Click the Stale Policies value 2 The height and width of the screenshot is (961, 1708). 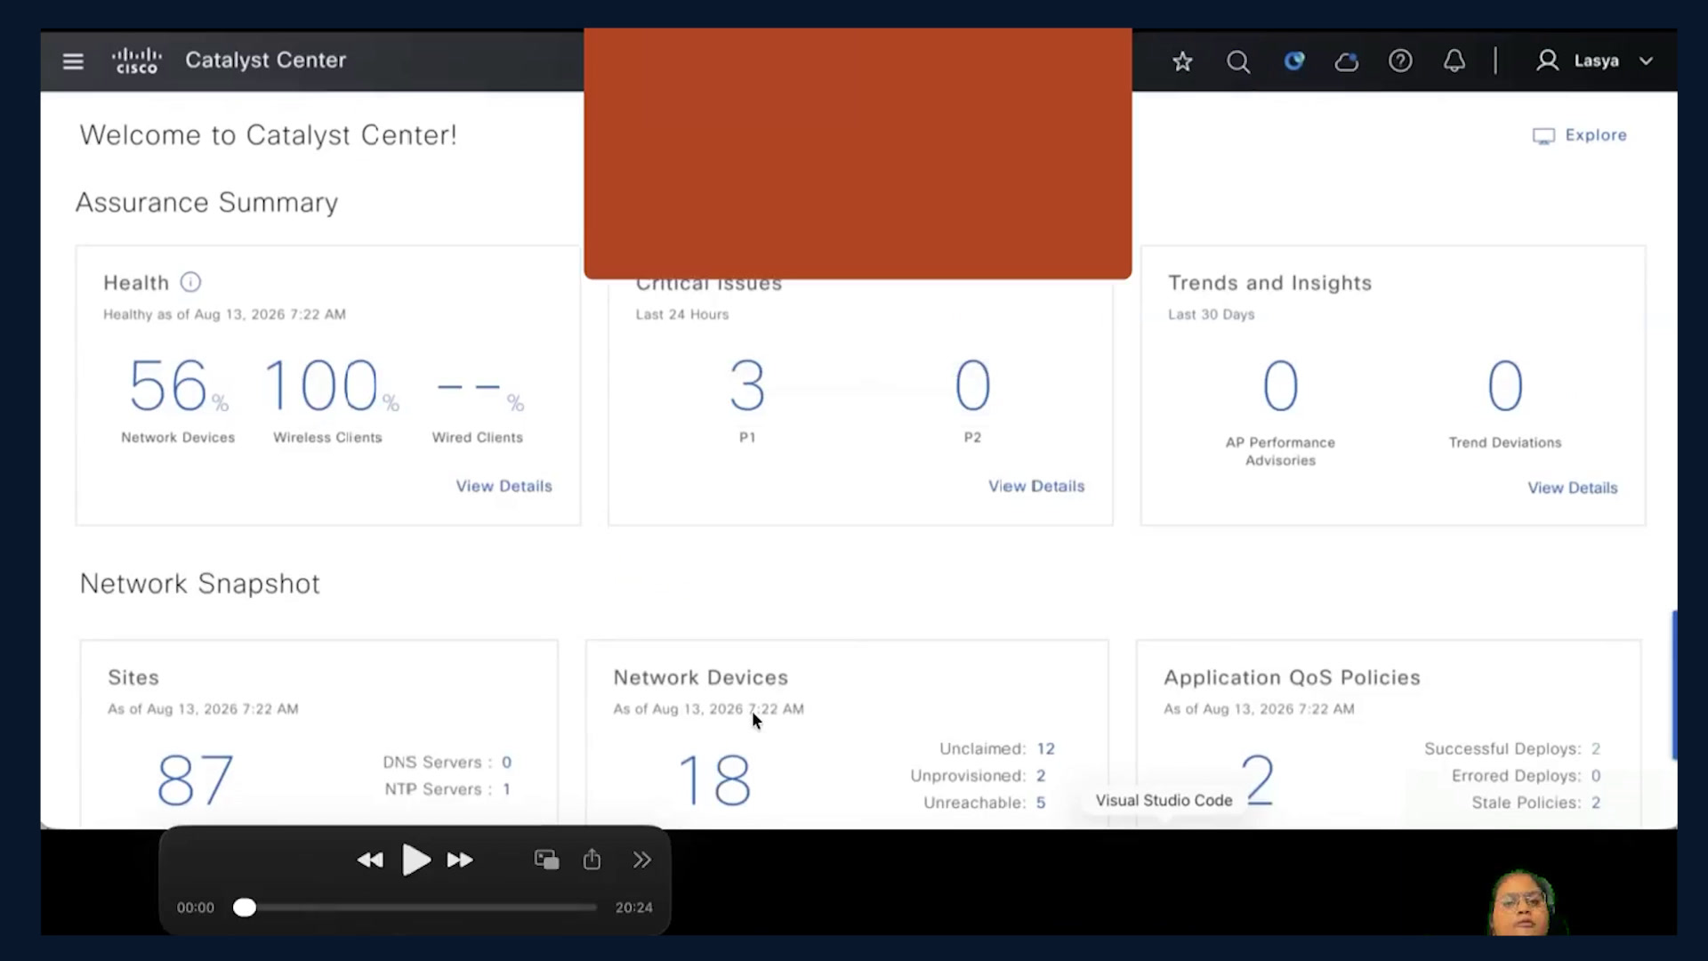pos(1596,803)
